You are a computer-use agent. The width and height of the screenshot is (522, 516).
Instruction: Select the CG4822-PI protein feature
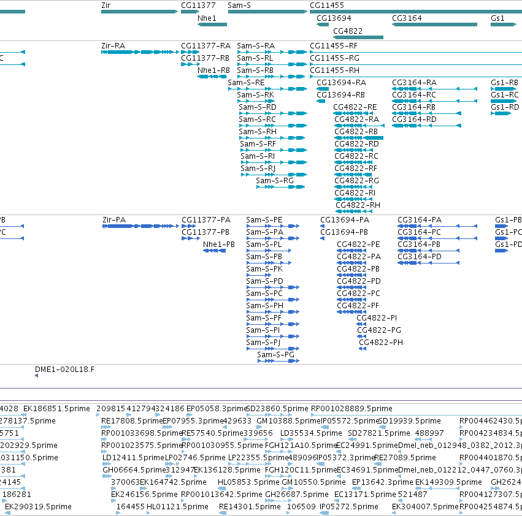coord(361,324)
